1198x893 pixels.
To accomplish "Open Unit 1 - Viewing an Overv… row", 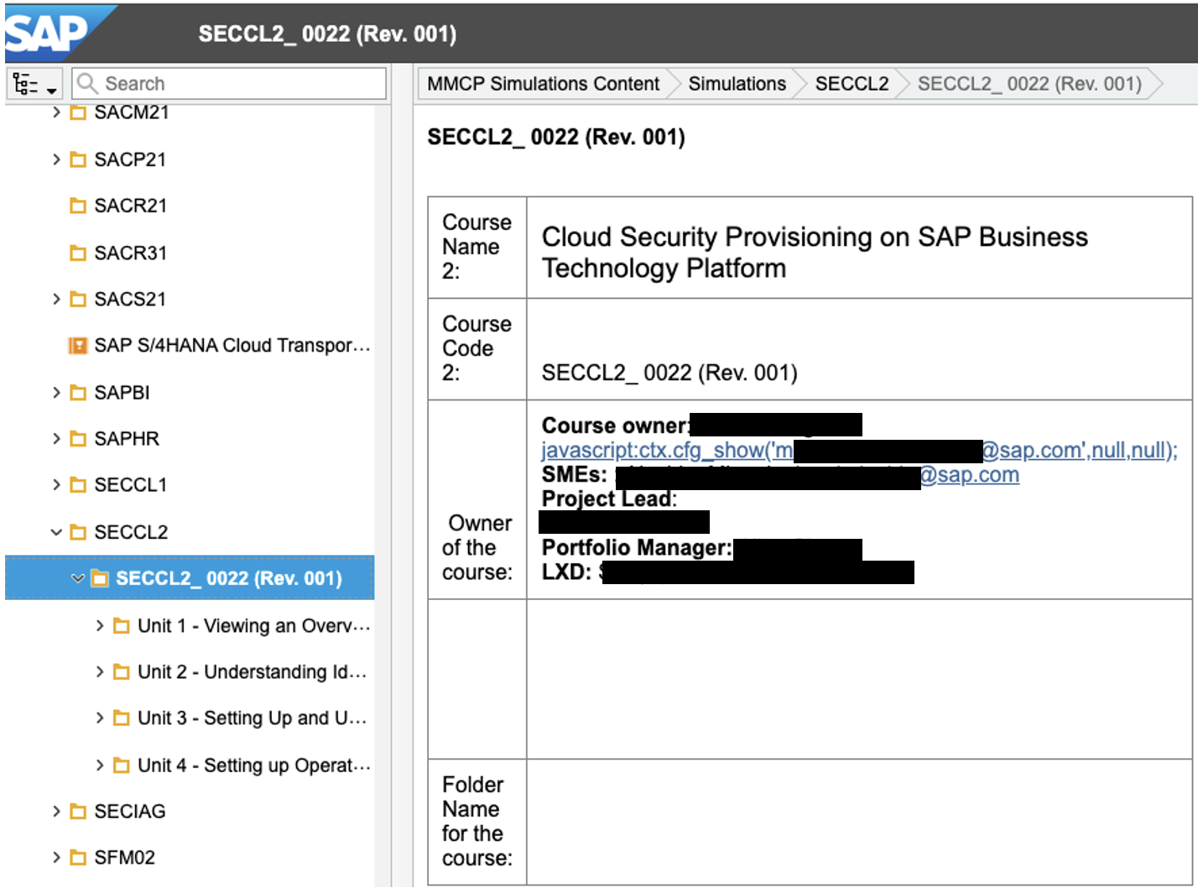I will (x=253, y=625).
